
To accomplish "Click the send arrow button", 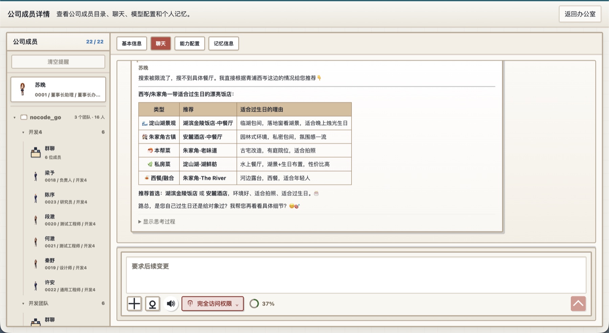I will (x=578, y=304).
